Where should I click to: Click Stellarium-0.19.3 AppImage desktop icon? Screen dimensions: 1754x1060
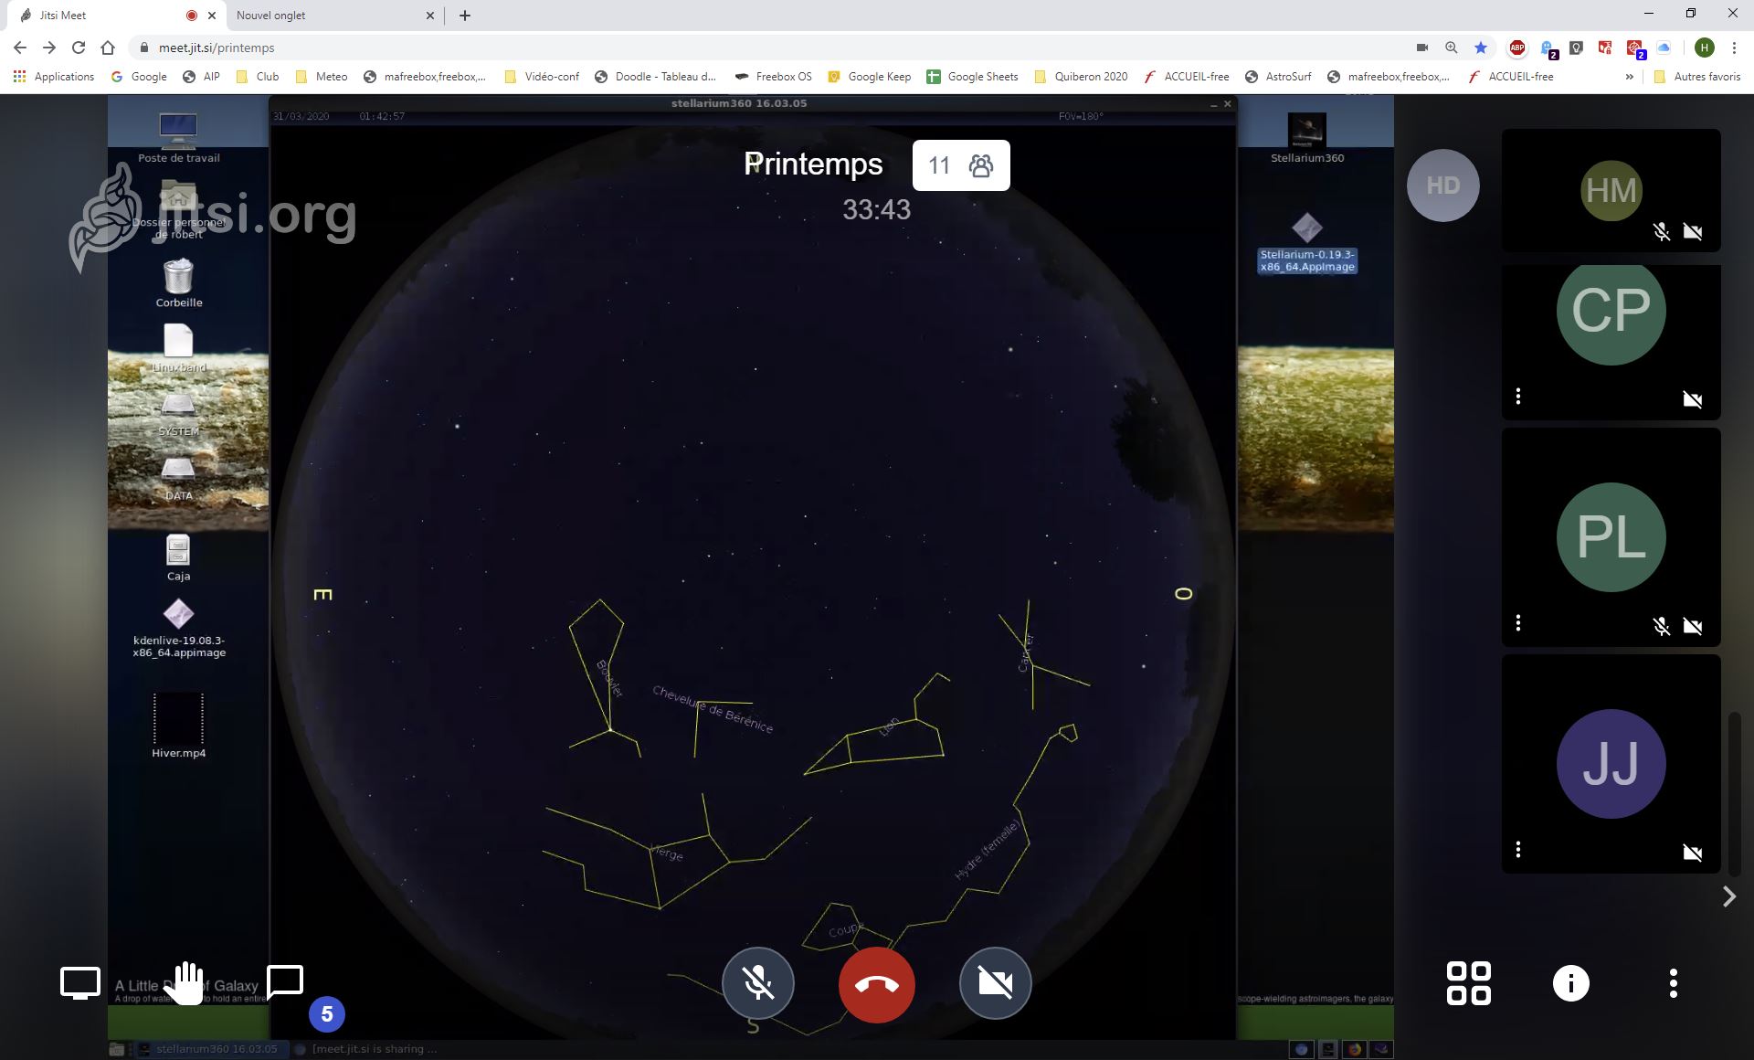(1307, 242)
